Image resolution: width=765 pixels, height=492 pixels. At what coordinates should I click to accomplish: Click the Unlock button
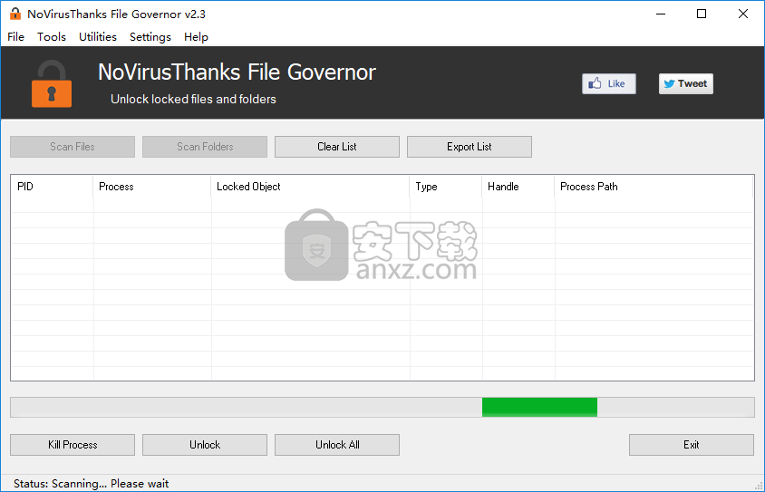tap(205, 445)
